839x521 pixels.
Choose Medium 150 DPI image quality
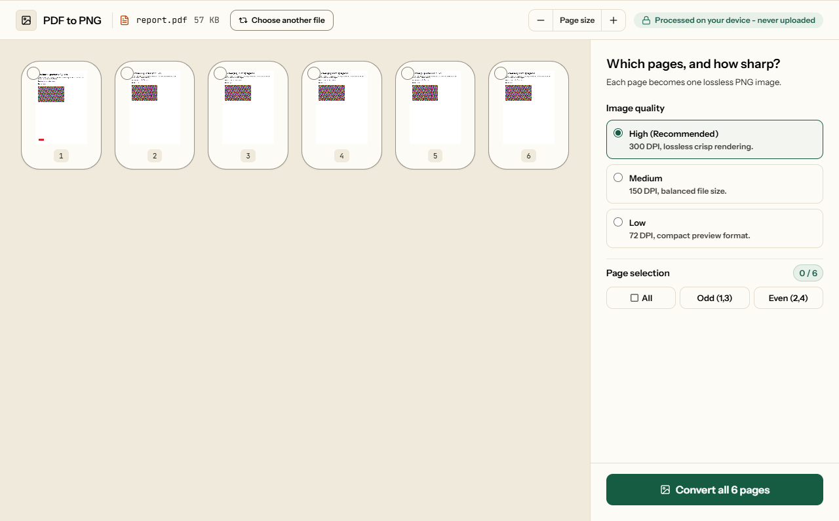714,184
